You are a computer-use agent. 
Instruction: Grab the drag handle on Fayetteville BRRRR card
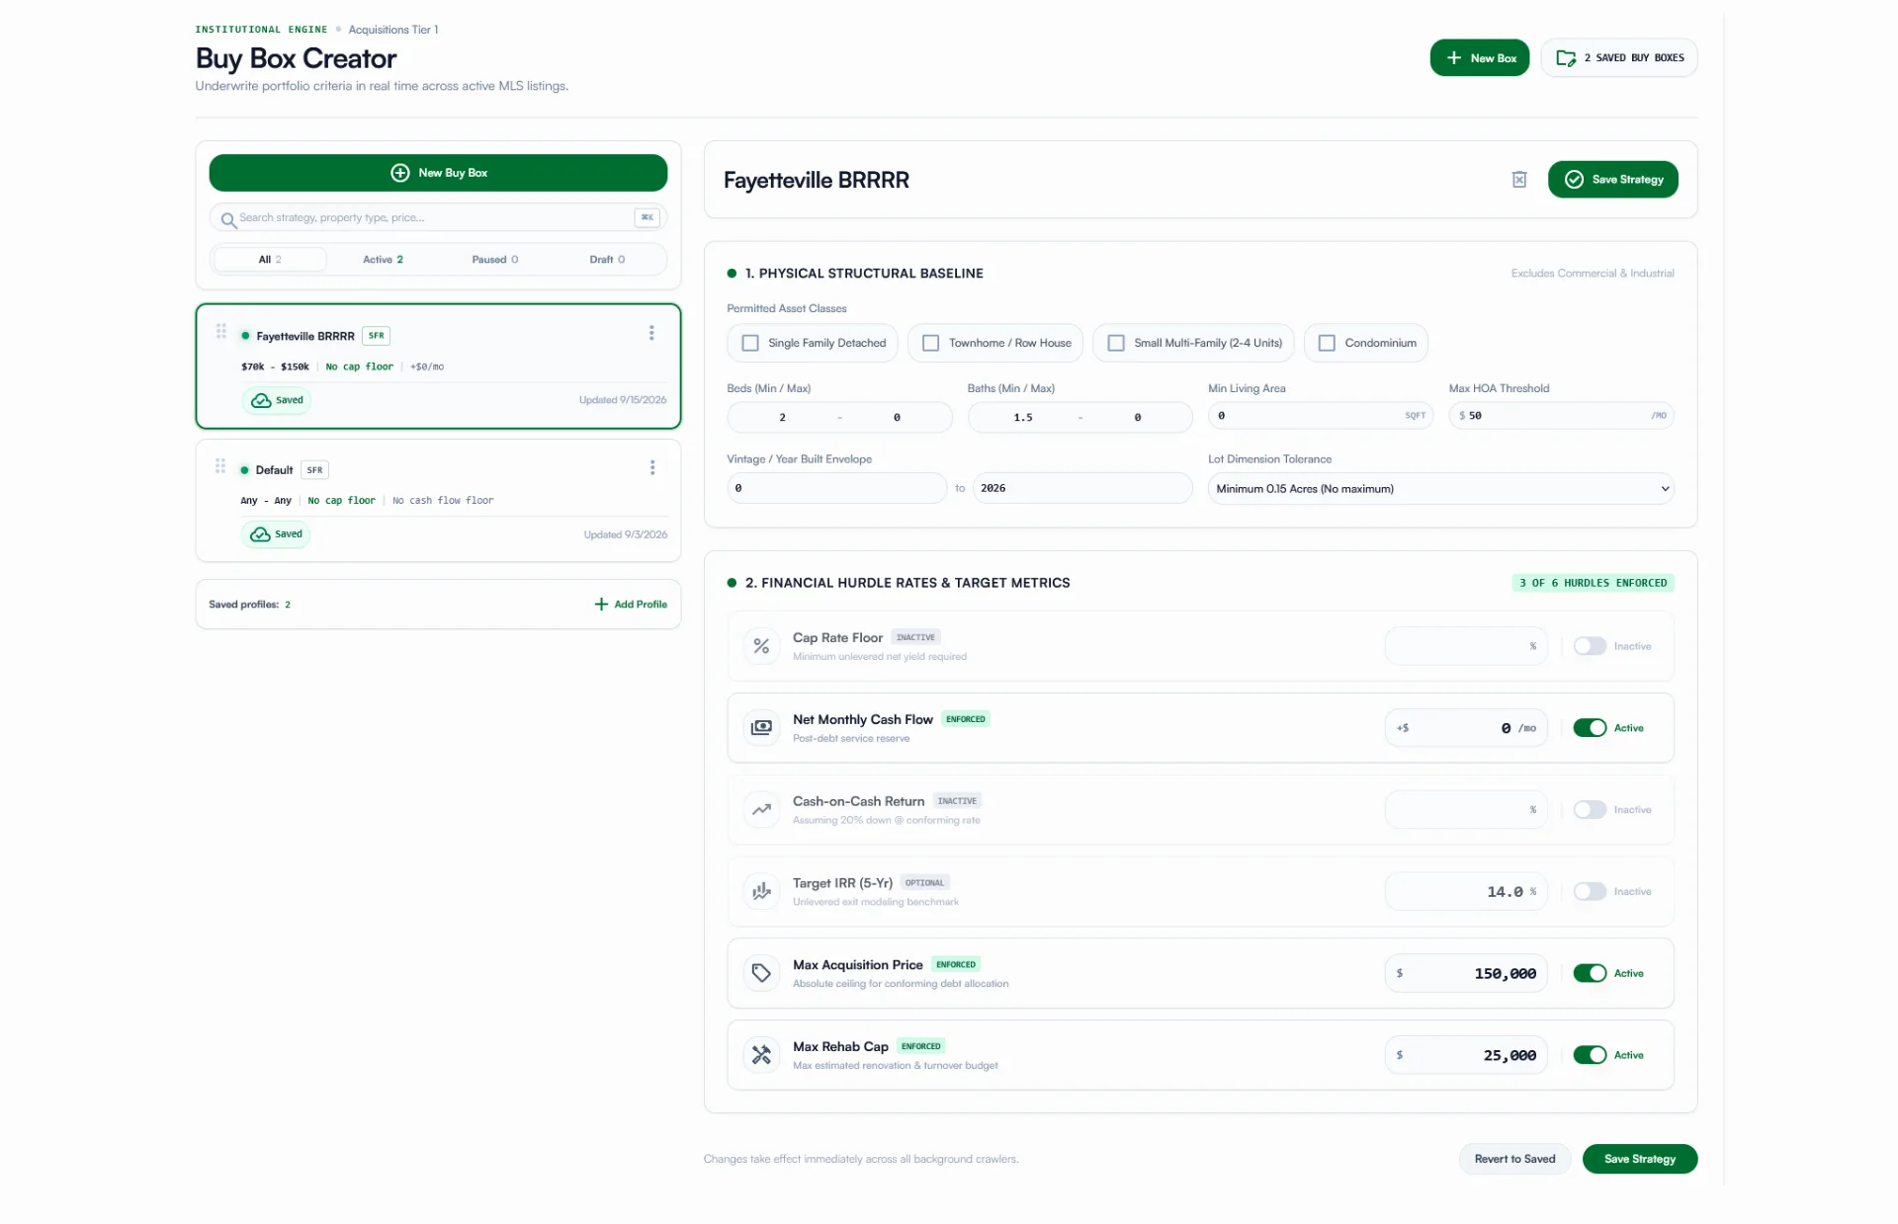click(x=221, y=331)
